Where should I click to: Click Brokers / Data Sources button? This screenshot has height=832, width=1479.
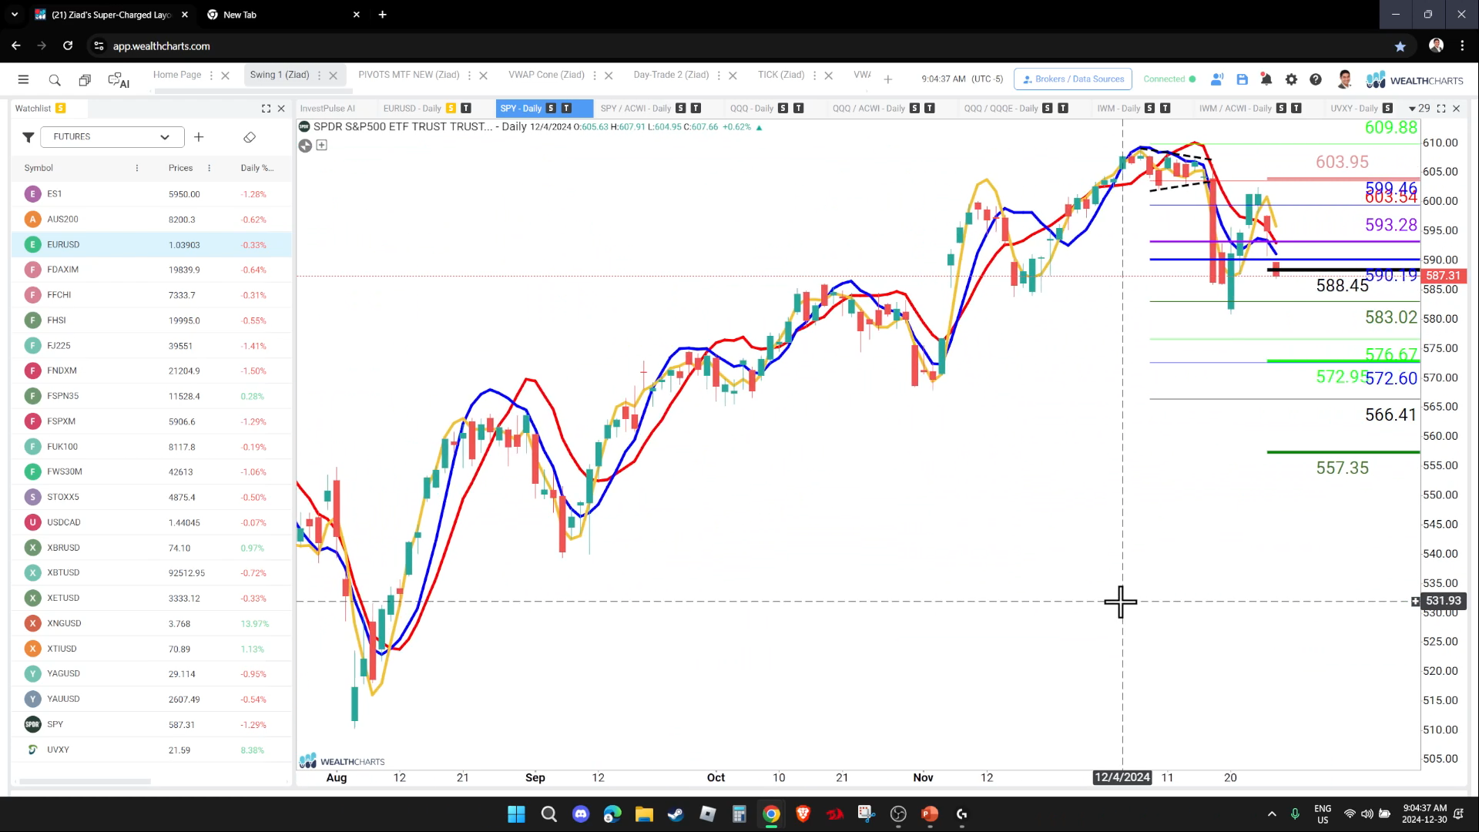click(x=1073, y=79)
